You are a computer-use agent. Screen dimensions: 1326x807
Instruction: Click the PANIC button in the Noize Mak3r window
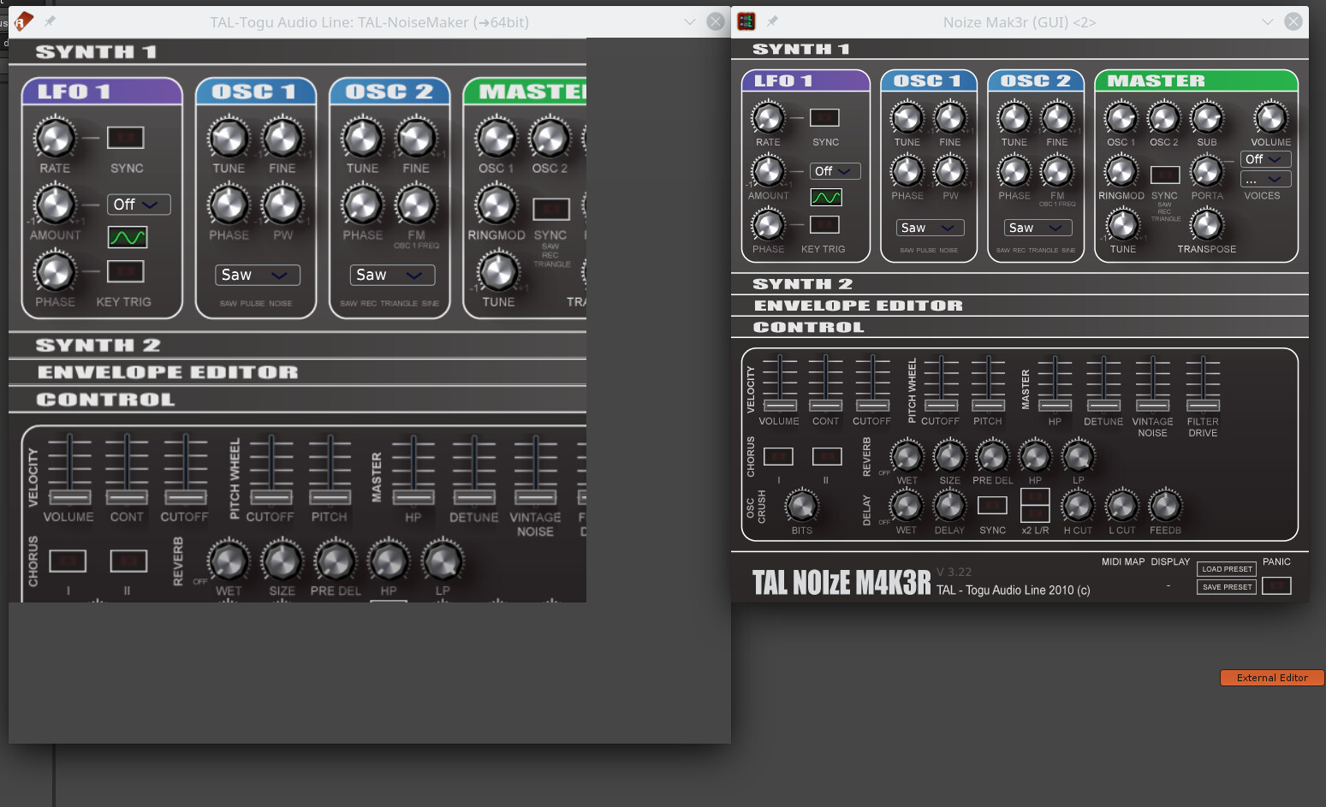coord(1276,585)
